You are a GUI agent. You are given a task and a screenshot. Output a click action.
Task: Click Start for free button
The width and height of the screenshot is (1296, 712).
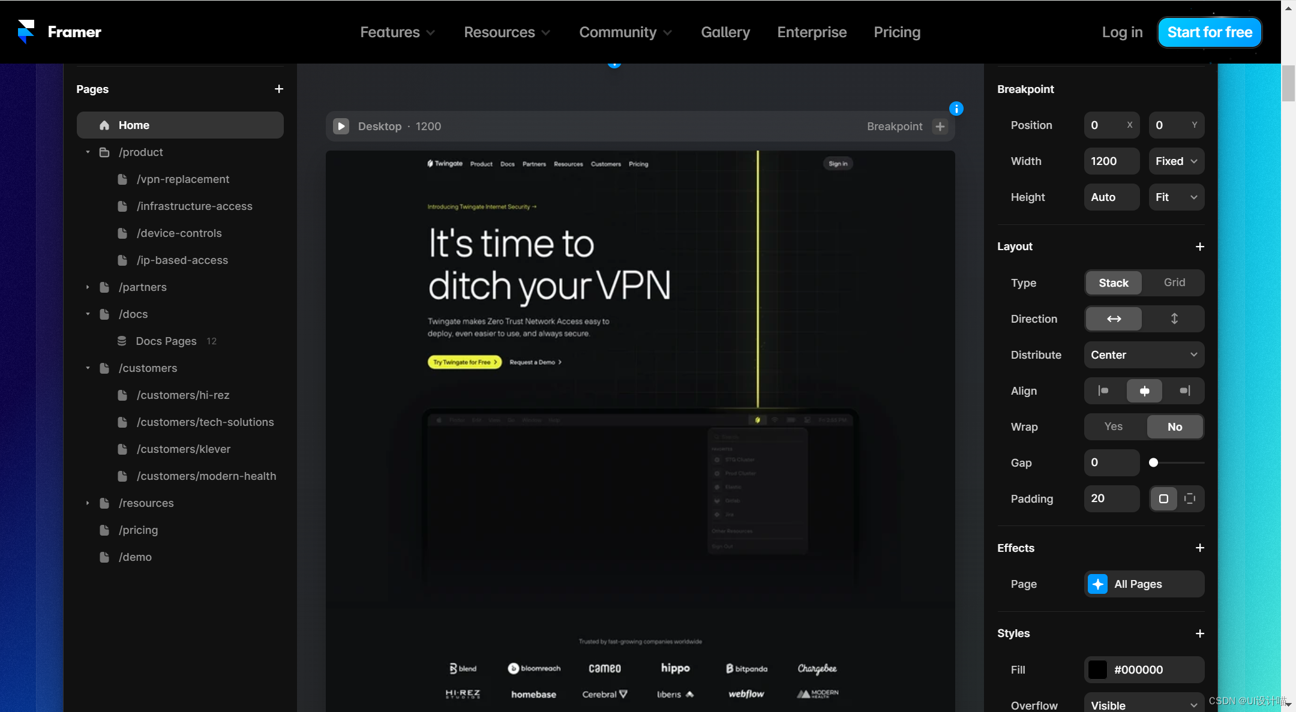[1210, 32]
